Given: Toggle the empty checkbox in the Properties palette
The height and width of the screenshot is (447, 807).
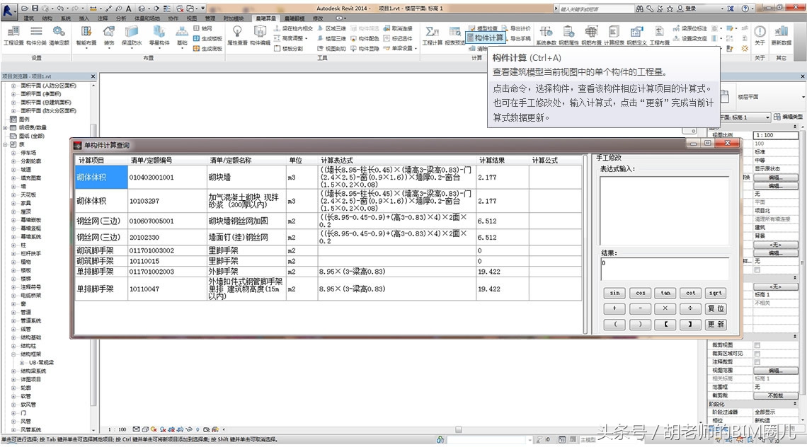Looking at the screenshot, I should pos(757,345).
